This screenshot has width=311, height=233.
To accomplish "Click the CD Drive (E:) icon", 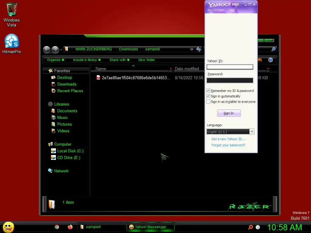I will pos(53,157).
